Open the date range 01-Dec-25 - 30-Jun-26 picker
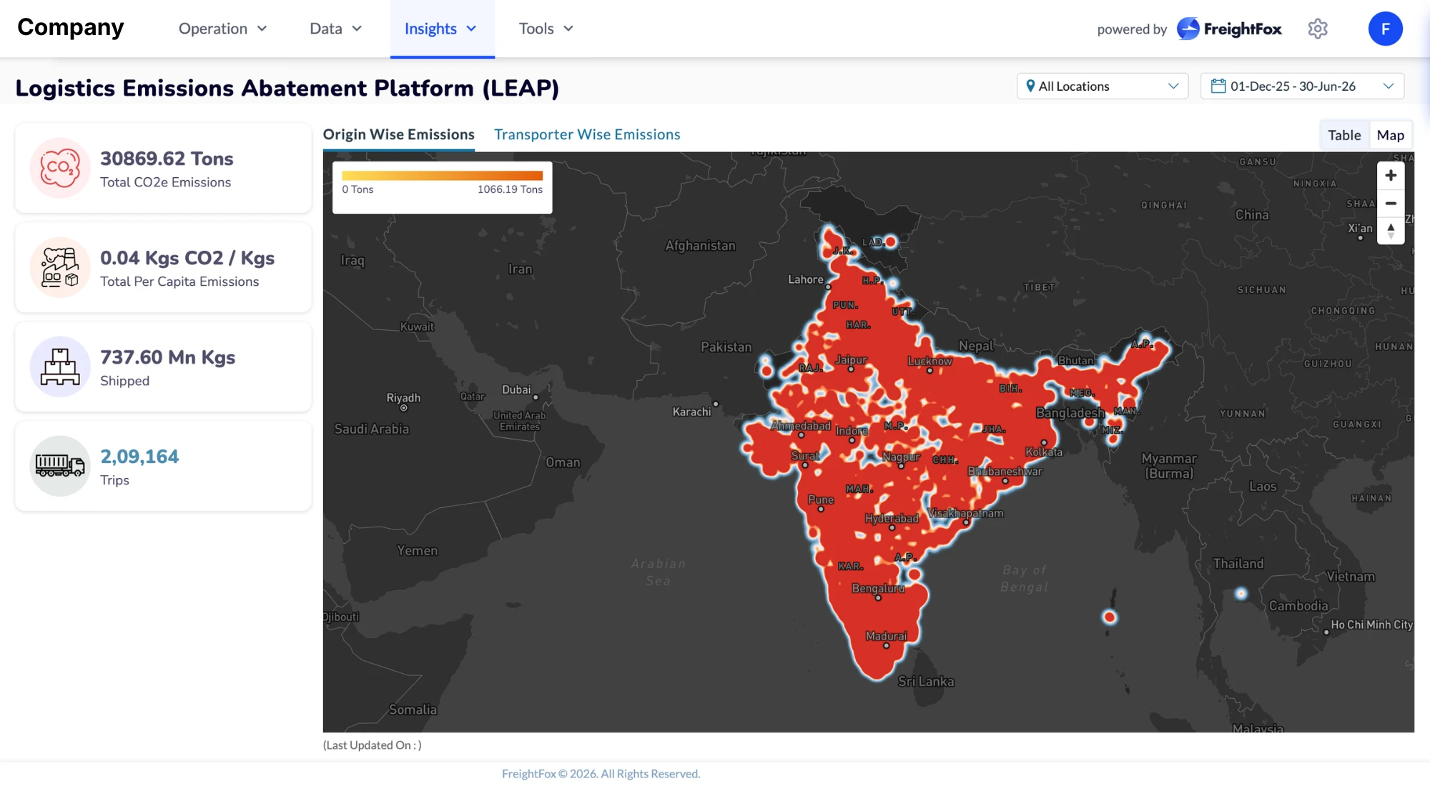Viewport: 1430px width, 786px height. [1302, 86]
